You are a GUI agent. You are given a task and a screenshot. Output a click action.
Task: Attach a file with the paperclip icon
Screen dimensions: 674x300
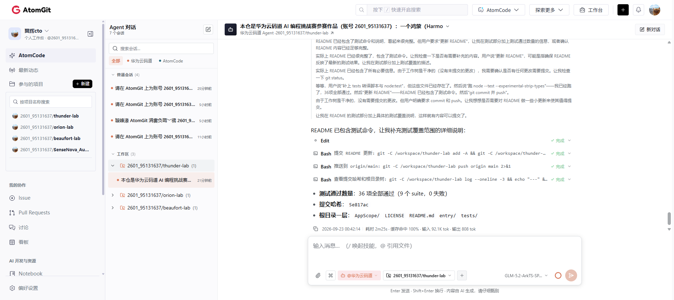(318, 275)
